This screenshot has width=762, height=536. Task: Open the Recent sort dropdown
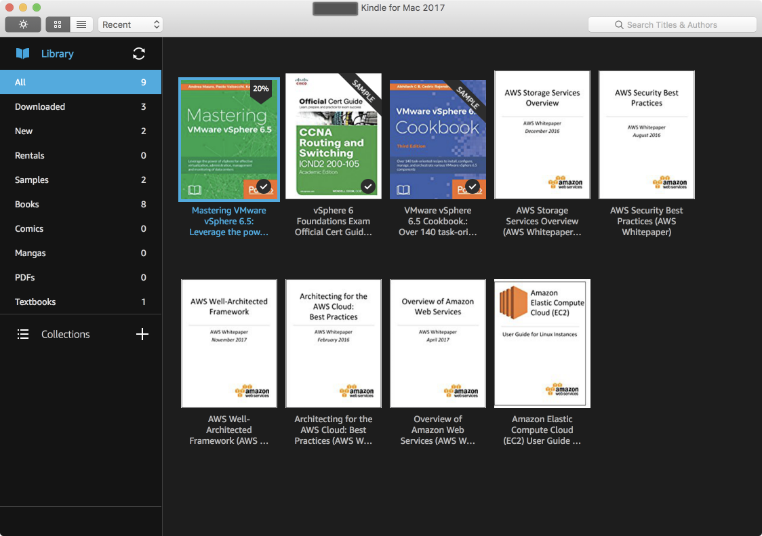tap(131, 24)
